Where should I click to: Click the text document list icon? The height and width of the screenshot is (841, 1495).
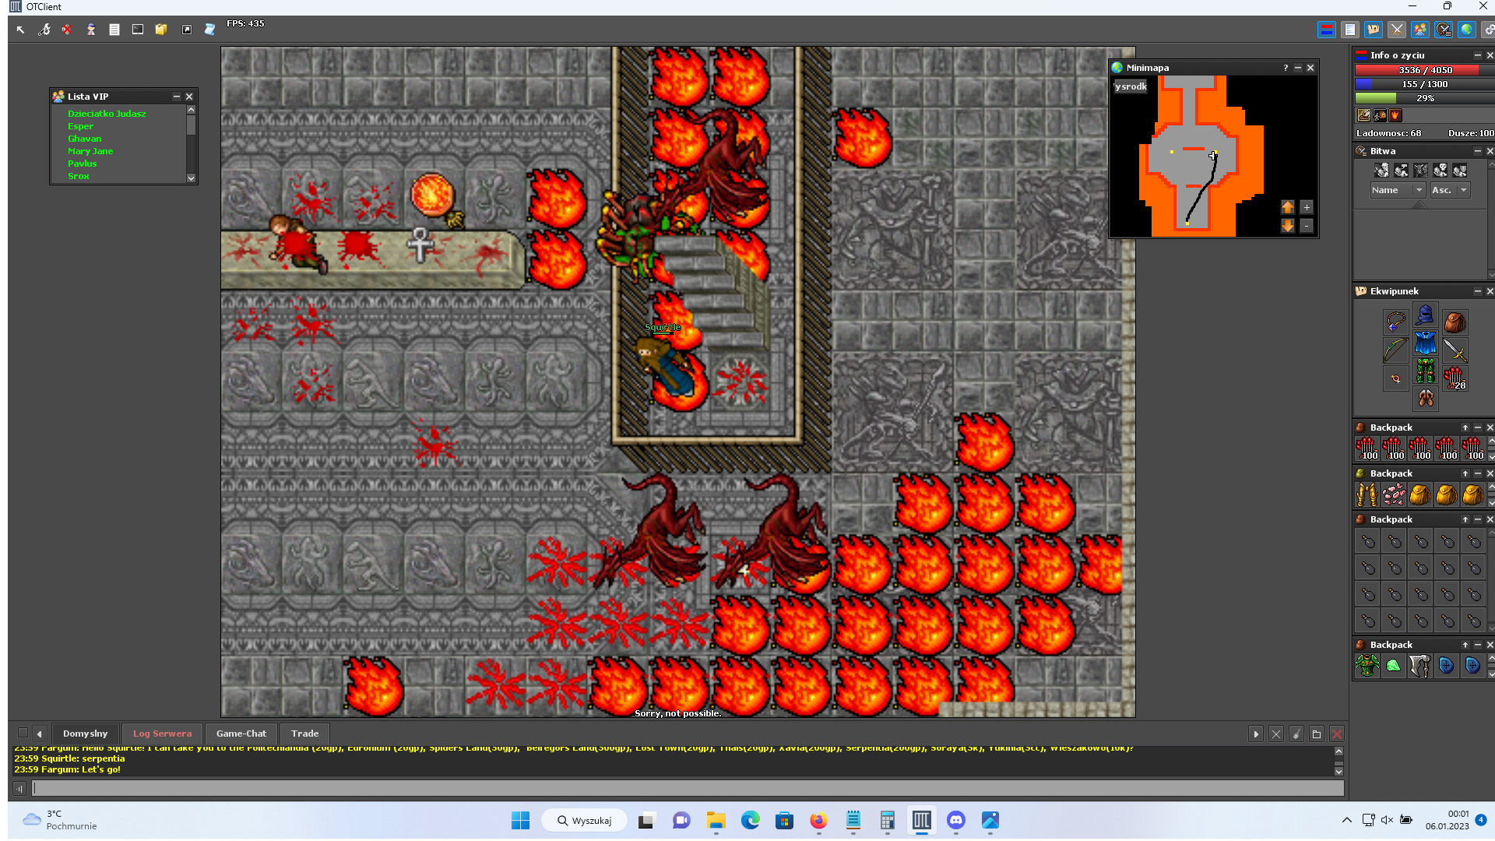click(x=114, y=30)
